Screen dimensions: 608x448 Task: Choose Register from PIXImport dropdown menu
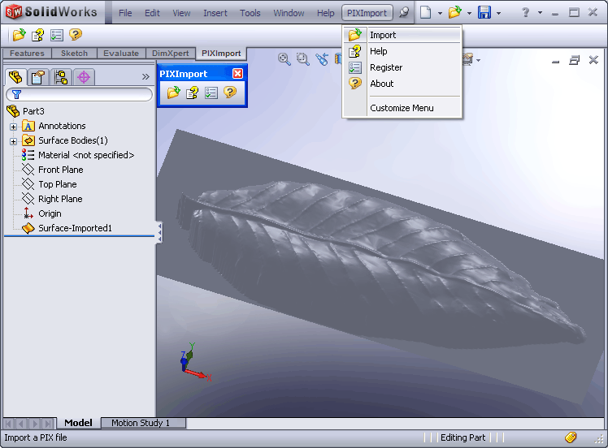point(403,67)
